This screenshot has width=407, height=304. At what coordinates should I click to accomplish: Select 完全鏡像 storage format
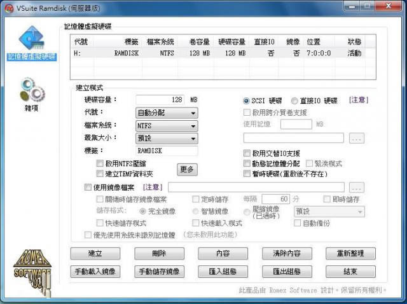(x=142, y=211)
